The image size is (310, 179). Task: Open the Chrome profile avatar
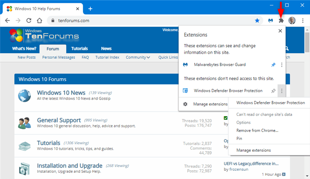point(292,20)
